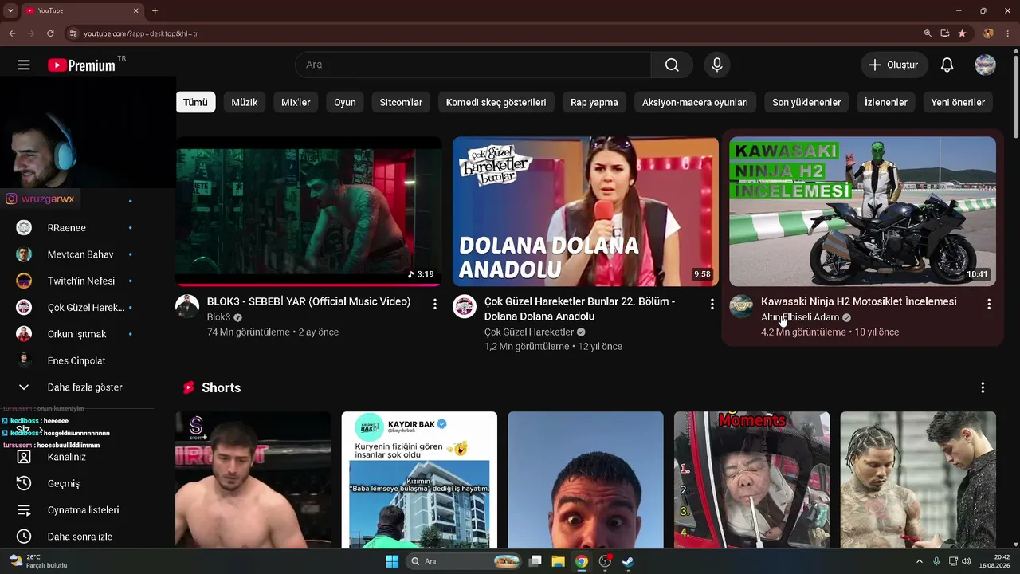Open options menu for Dolana Dolana Anadolu video

712,304
